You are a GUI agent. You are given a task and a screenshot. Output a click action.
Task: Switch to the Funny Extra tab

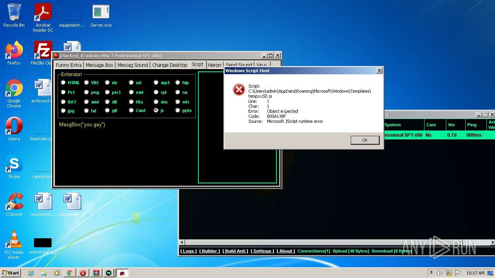click(69, 65)
